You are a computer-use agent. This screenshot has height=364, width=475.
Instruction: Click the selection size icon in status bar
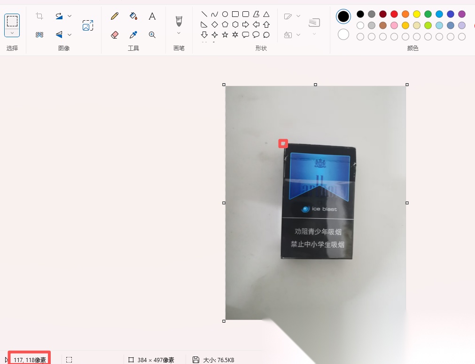[69, 360]
